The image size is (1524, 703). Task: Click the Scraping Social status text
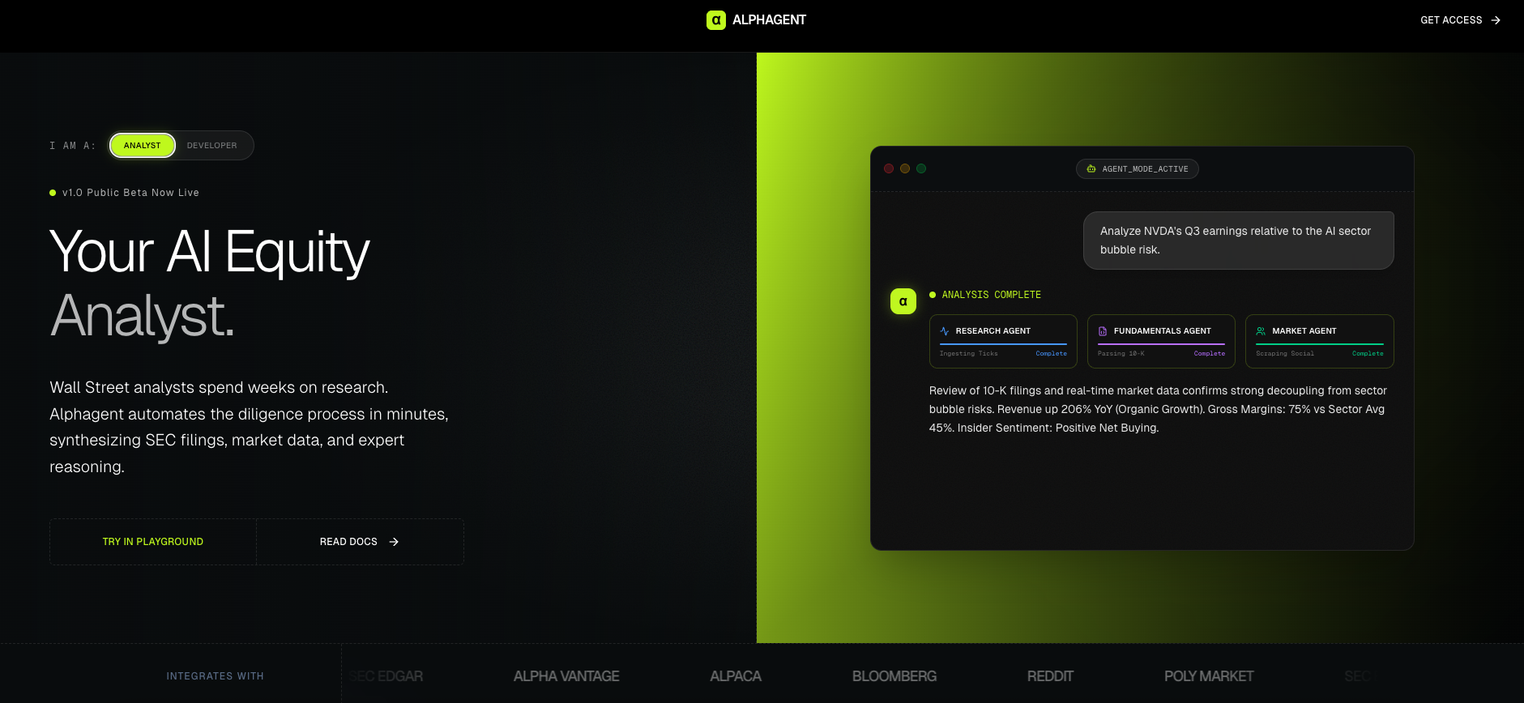pos(1285,354)
